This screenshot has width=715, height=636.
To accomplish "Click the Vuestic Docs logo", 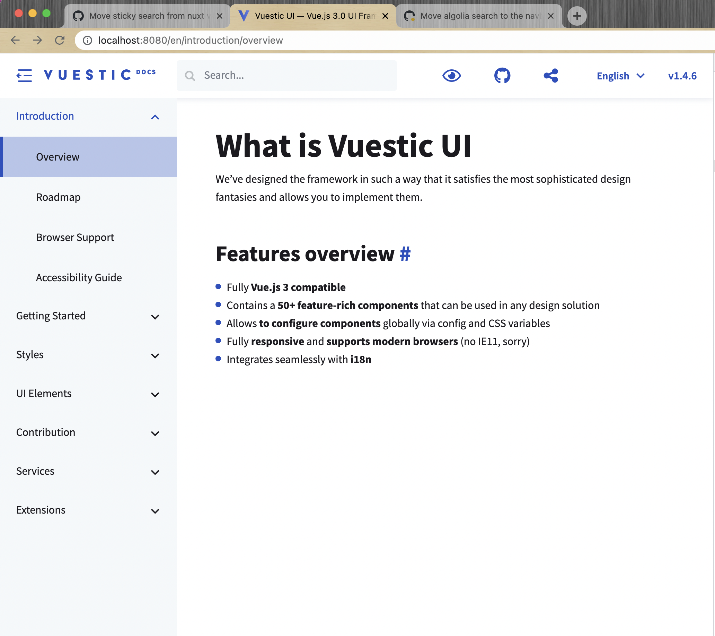I will 100,75.
